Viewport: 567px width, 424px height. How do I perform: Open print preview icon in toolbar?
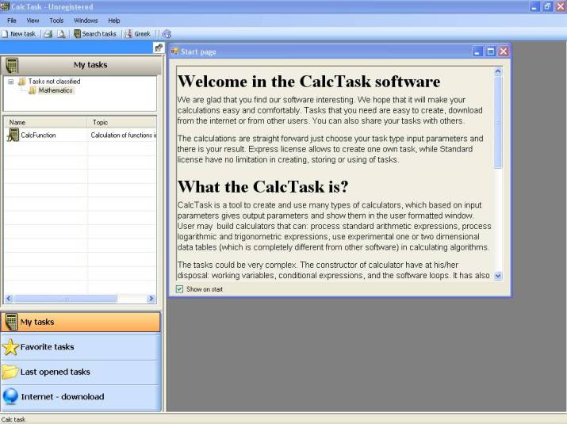[62, 34]
